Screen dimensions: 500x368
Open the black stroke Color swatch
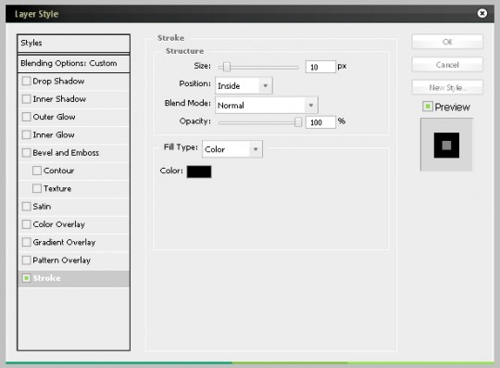[199, 171]
